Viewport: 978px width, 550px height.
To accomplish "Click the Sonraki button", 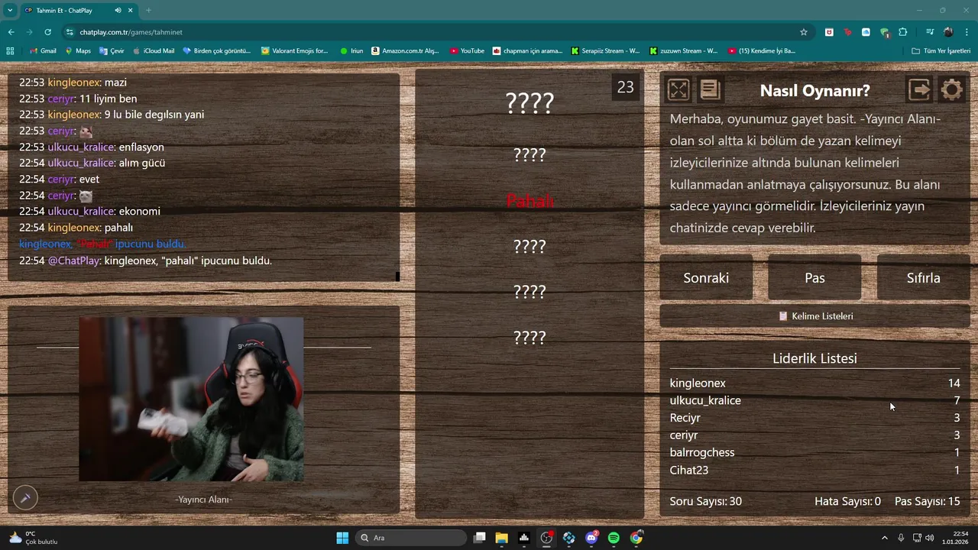I will pyautogui.click(x=706, y=278).
